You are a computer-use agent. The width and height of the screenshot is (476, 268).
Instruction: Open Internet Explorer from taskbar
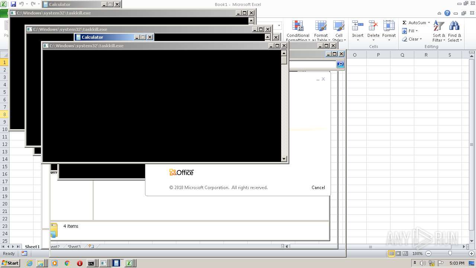30,263
